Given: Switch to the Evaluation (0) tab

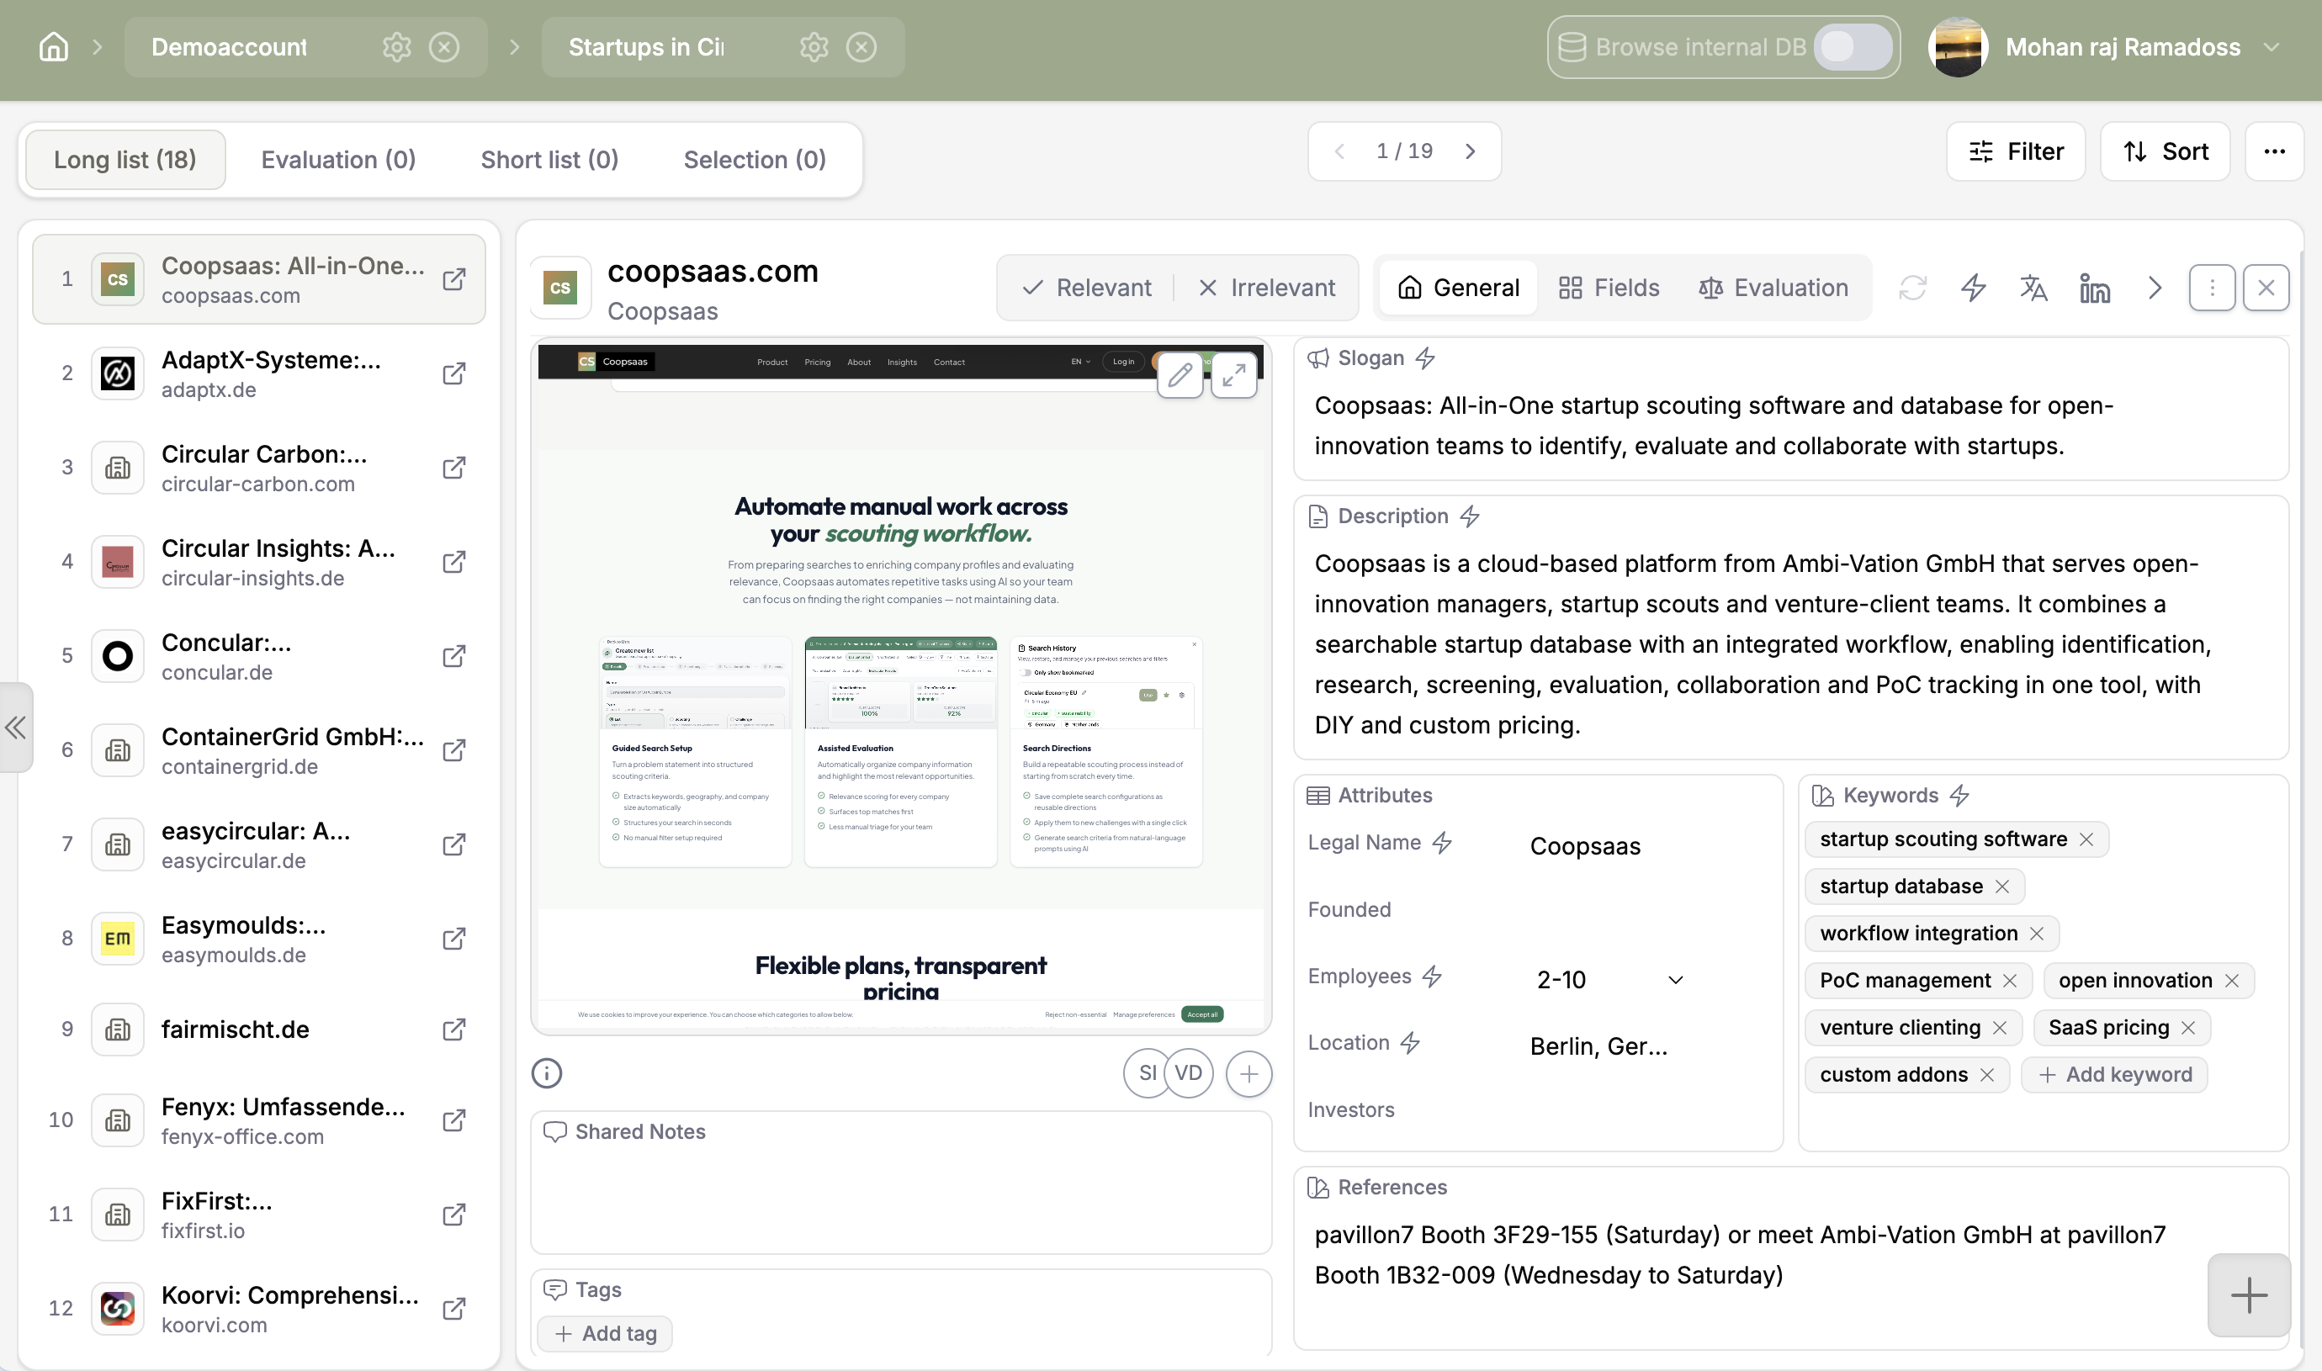Looking at the screenshot, I should tap(338, 160).
